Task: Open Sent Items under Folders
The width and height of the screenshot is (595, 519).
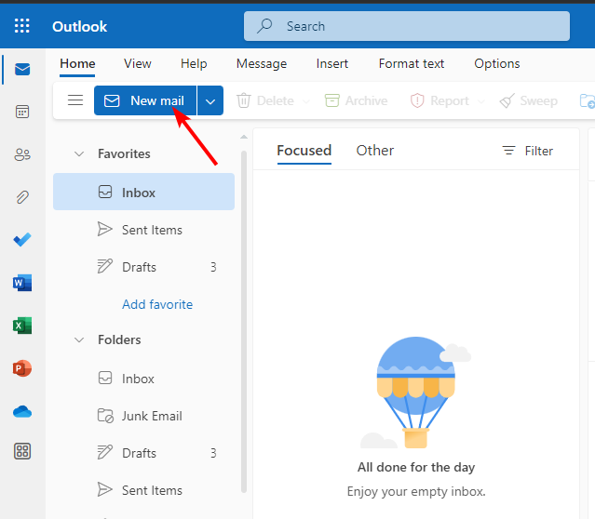Action: pyautogui.click(x=143, y=490)
